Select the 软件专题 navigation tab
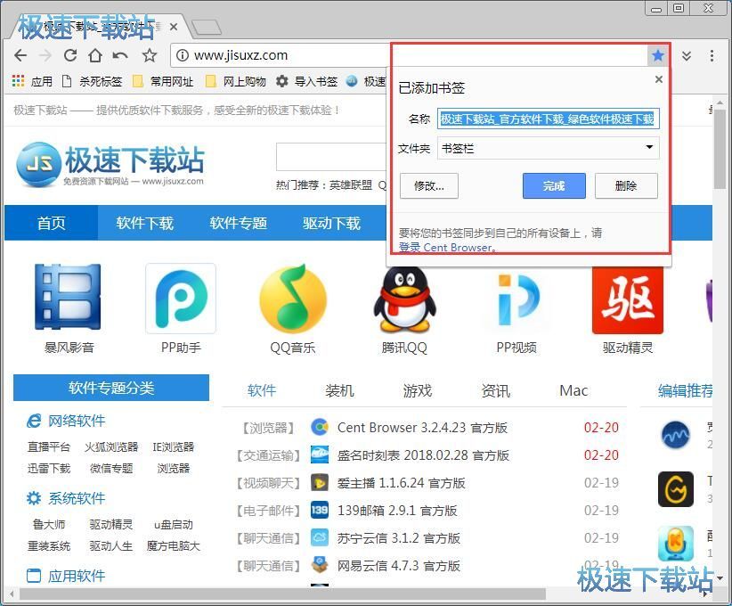The width and height of the screenshot is (732, 606). coord(238,223)
